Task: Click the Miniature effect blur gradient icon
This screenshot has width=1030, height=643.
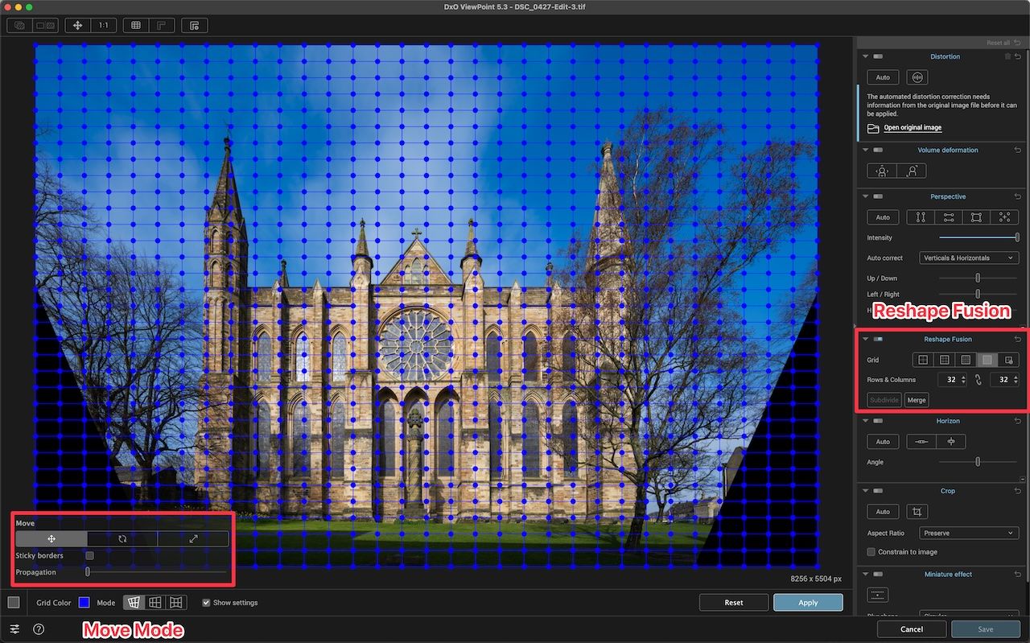Action: 878,595
